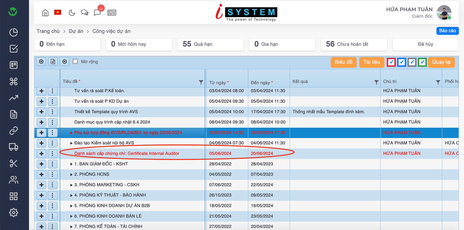
Task: Click the Biểu đồ button
Action: (344, 62)
